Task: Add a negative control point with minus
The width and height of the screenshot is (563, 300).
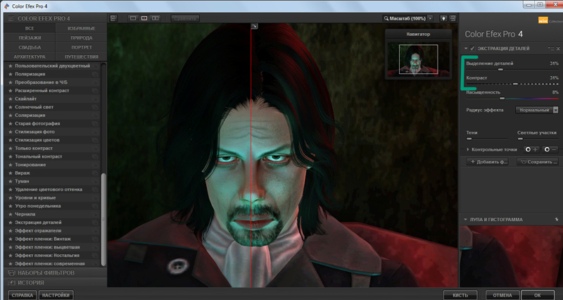Action: [550, 149]
